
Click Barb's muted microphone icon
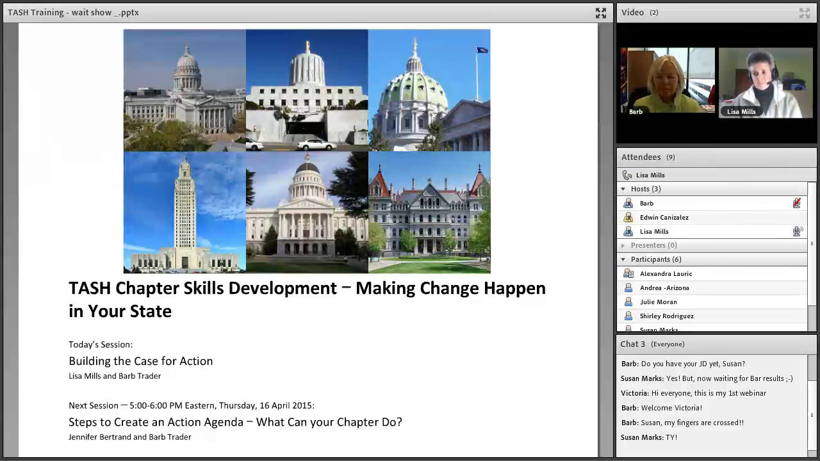pos(797,203)
